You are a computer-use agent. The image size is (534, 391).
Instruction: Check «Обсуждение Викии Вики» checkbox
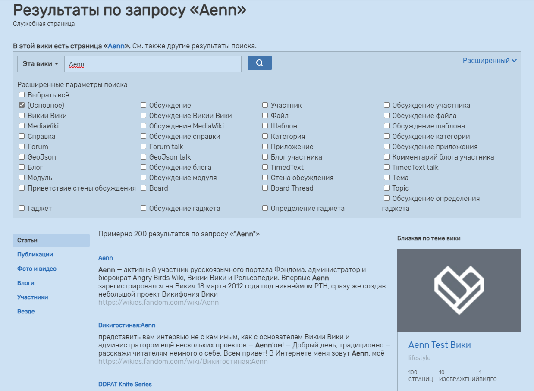tap(143, 116)
